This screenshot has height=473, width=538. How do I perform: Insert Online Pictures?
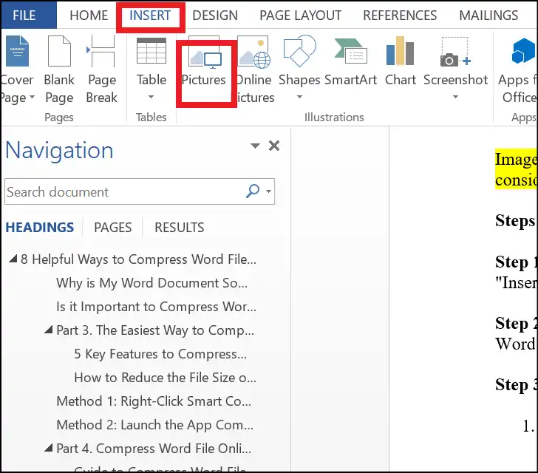click(254, 69)
